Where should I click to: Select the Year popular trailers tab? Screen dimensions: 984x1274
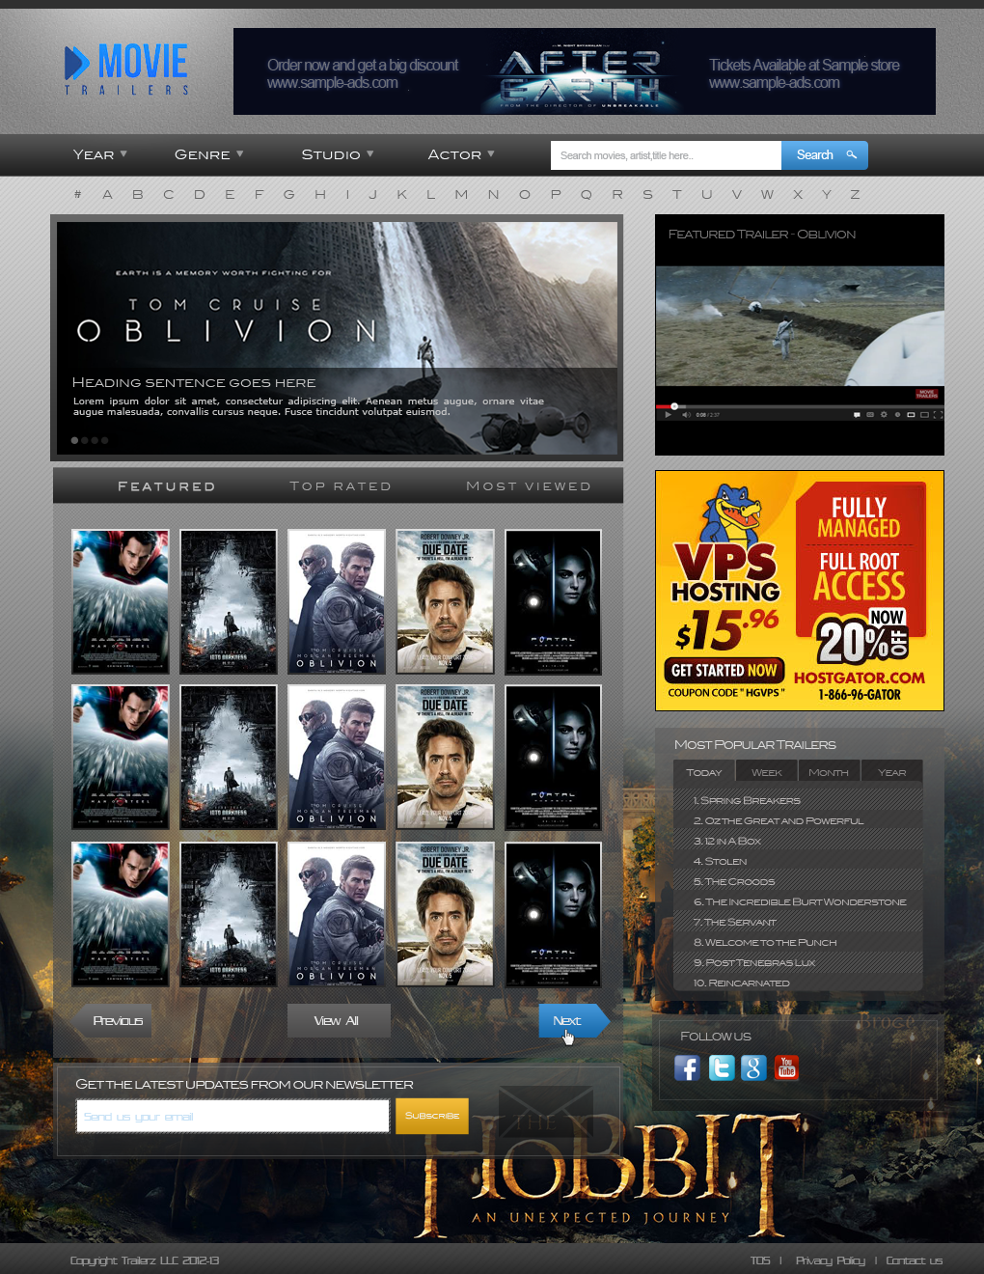pos(892,772)
